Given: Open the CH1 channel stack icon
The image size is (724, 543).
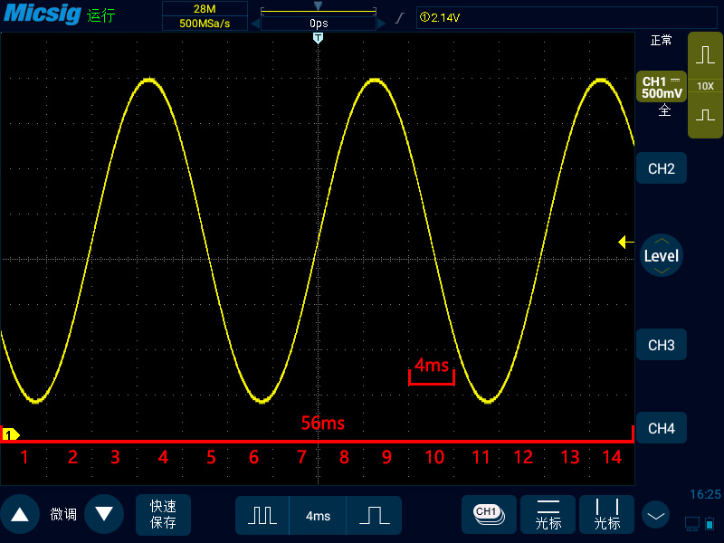Looking at the screenshot, I should pos(489,514).
